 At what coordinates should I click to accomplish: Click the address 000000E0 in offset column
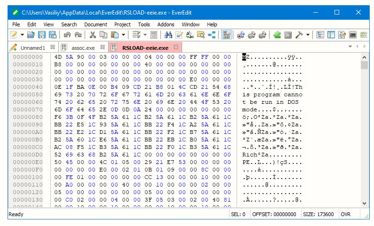coord(28,162)
